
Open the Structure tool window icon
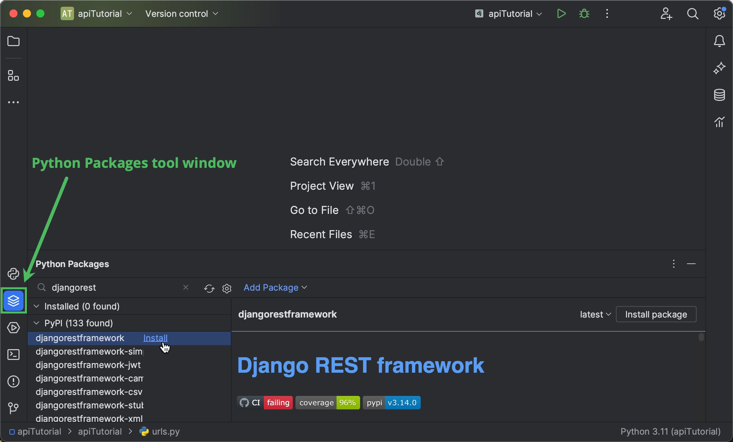click(13, 75)
